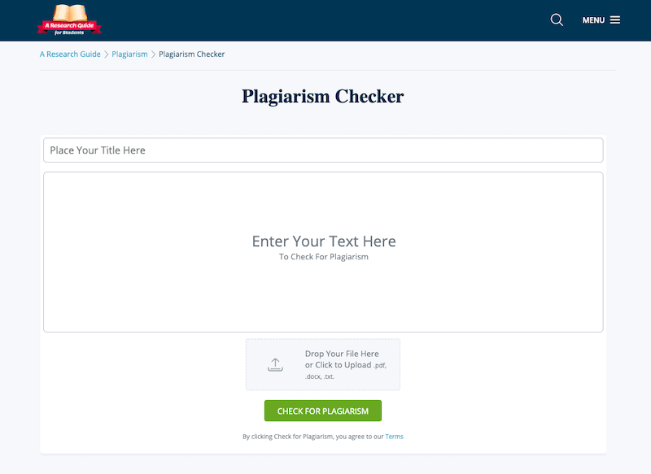Expand the MENU label in header
This screenshot has height=474, width=651.
click(x=593, y=20)
